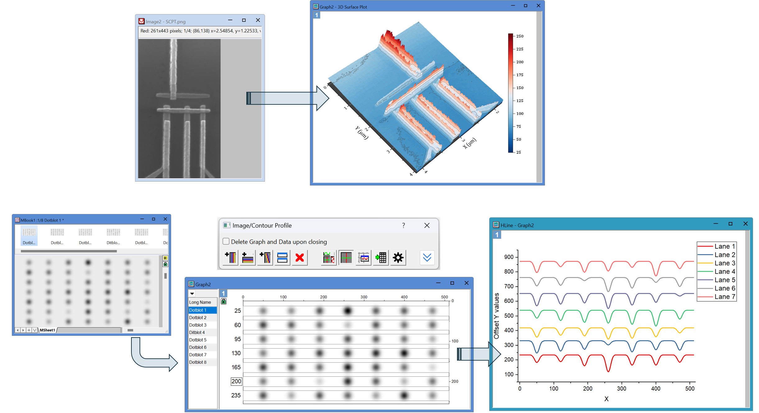Toggle the green lock icon in Graph2

223,302
